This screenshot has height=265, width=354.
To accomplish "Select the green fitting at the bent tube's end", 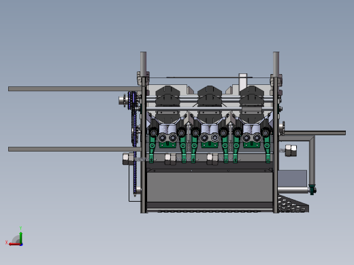I will pyautogui.click(x=312, y=190).
